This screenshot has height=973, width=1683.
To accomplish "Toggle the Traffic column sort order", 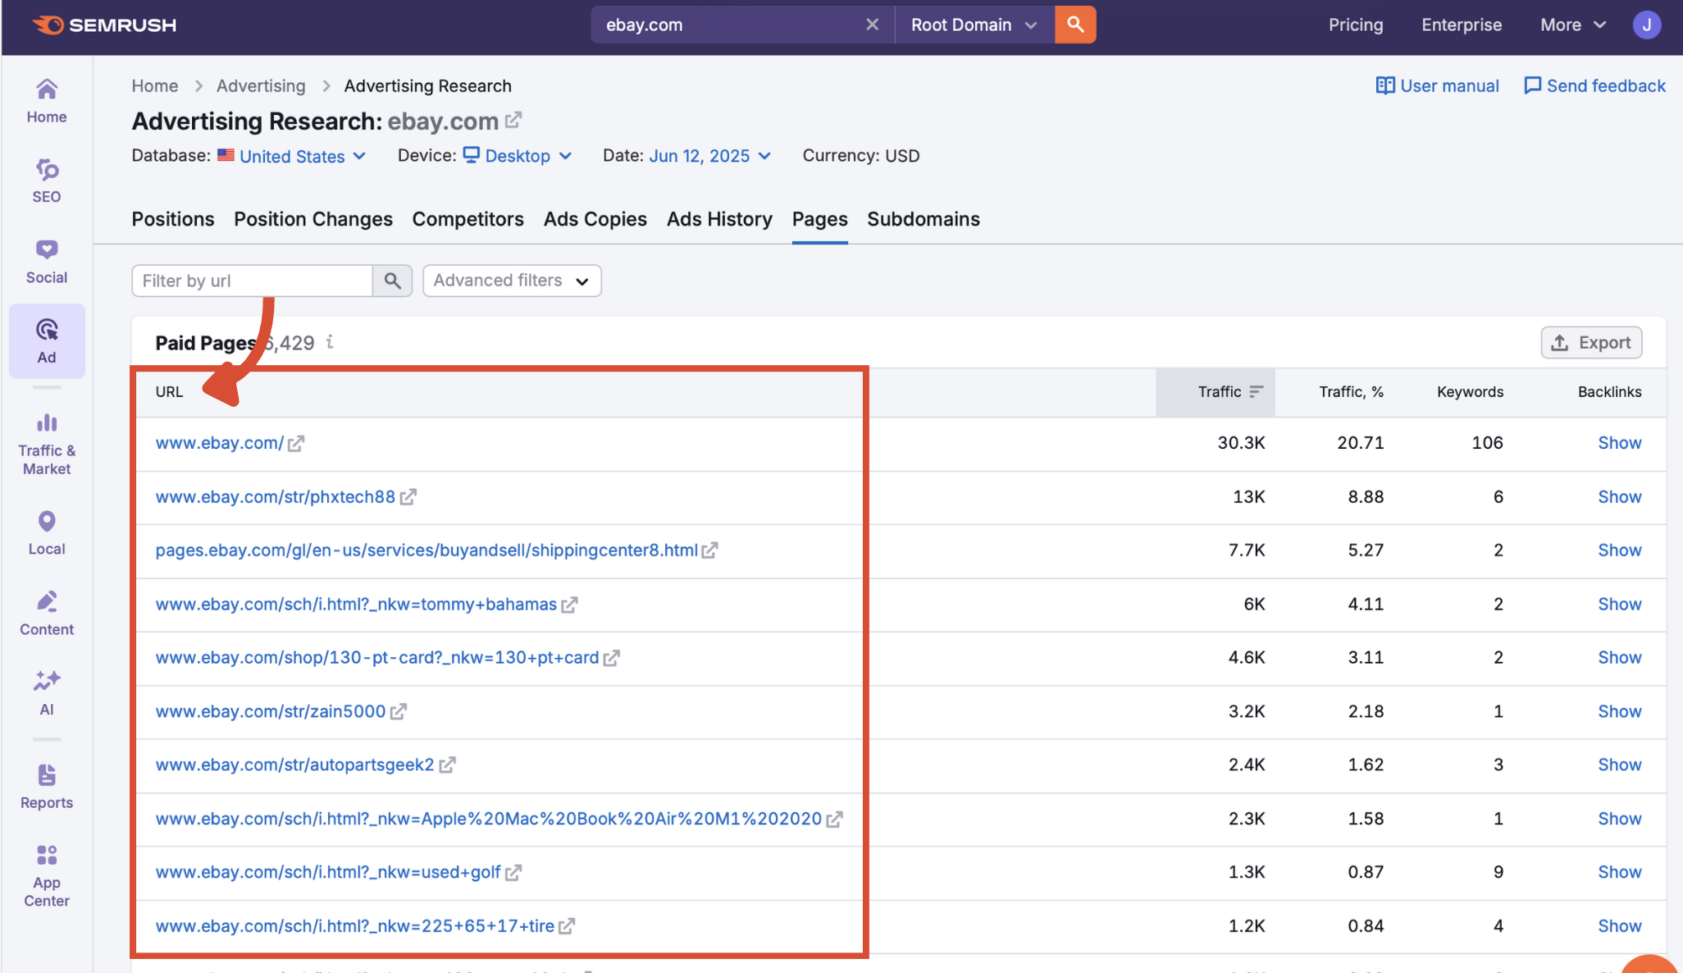I will pos(1256,391).
